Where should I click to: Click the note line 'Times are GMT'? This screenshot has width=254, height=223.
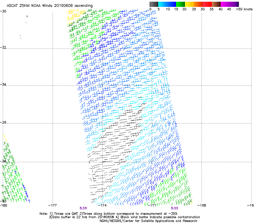[108, 214]
